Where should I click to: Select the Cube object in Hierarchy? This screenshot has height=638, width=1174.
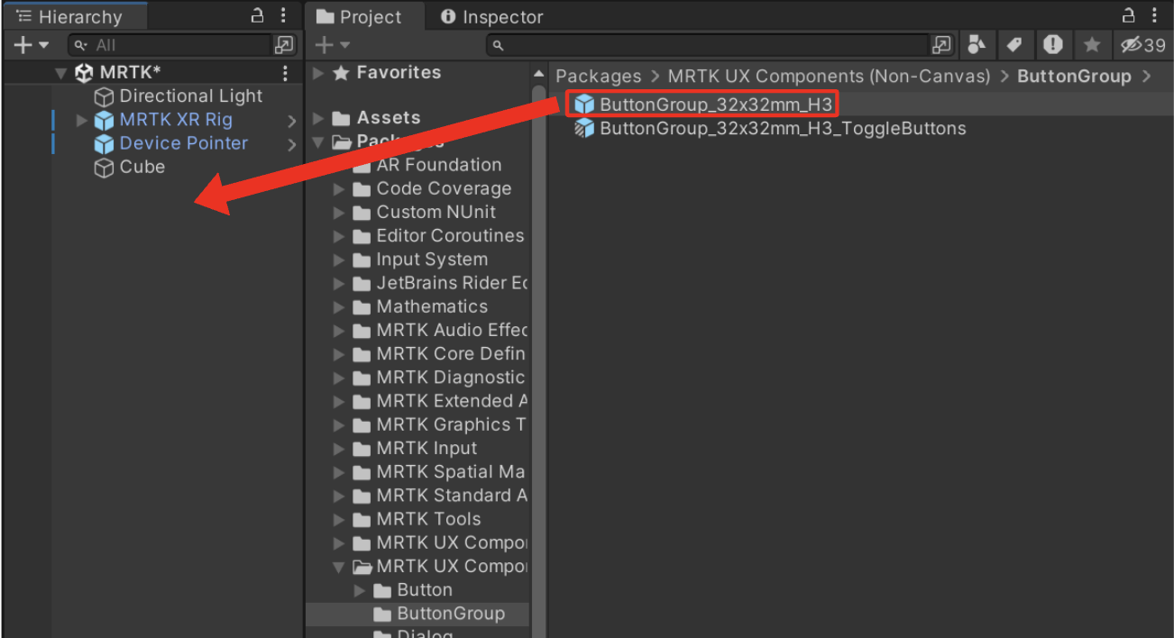tap(142, 167)
